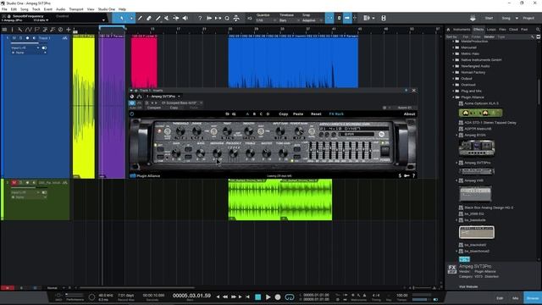The image size is (542, 305).
Task: Toggle monitor on Track 1
Action: click(x=34, y=38)
